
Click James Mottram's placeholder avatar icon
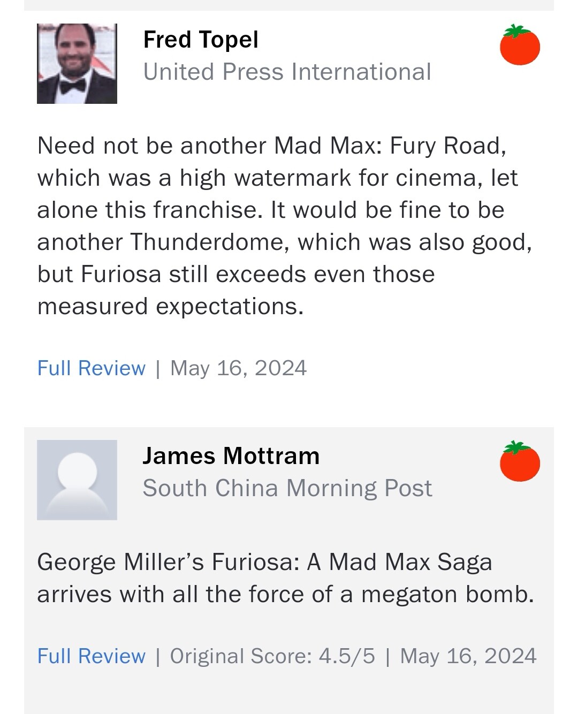pos(77,480)
